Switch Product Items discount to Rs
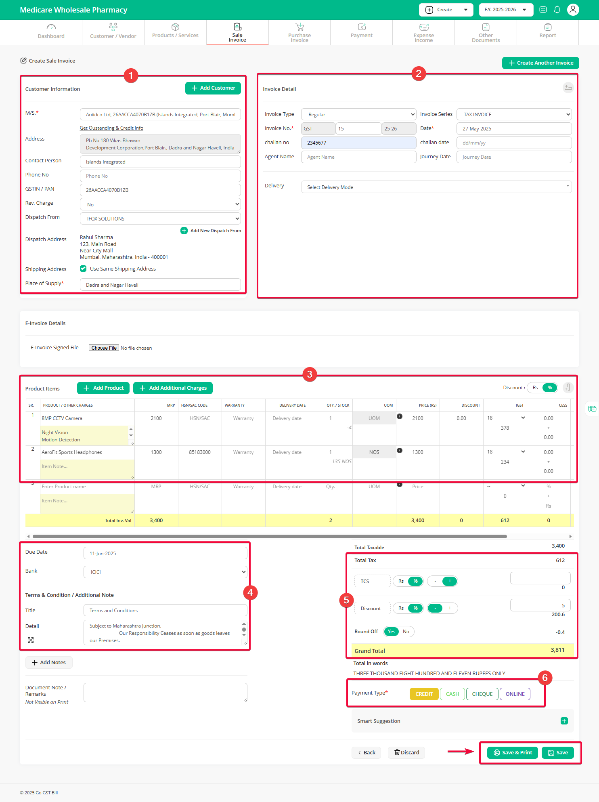 coord(535,388)
